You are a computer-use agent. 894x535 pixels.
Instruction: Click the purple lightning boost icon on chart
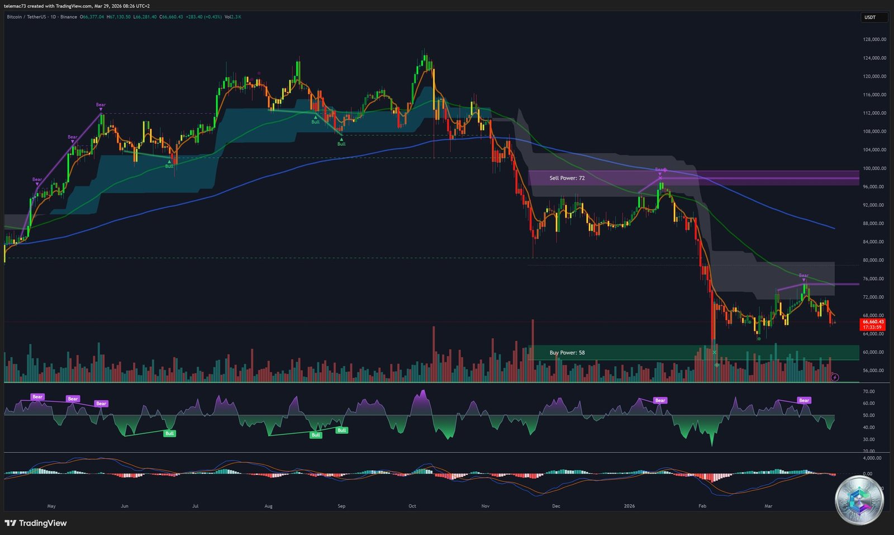pyautogui.click(x=834, y=377)
